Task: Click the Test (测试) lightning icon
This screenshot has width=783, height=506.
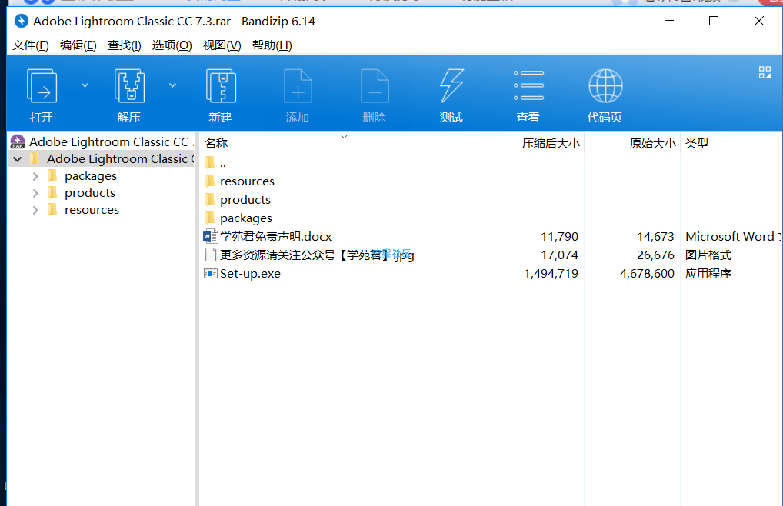Action: coord(451,86)
